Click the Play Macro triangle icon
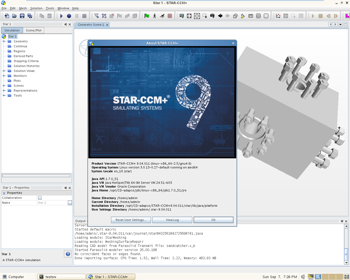350x280 pixels. pyautogui.click(x=62, y=16)
